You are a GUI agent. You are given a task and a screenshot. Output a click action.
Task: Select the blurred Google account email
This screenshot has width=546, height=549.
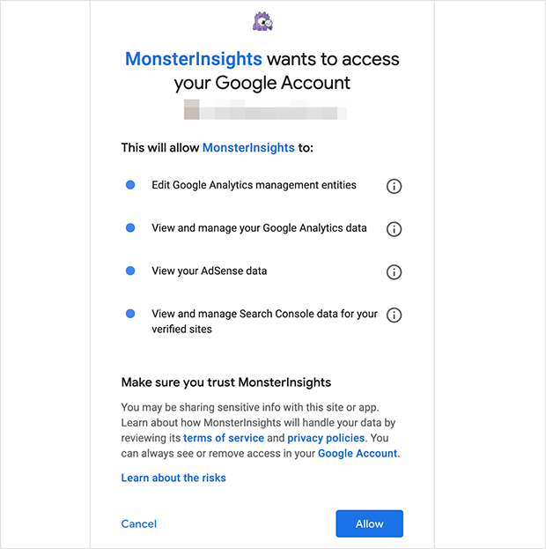pos(265,109)
